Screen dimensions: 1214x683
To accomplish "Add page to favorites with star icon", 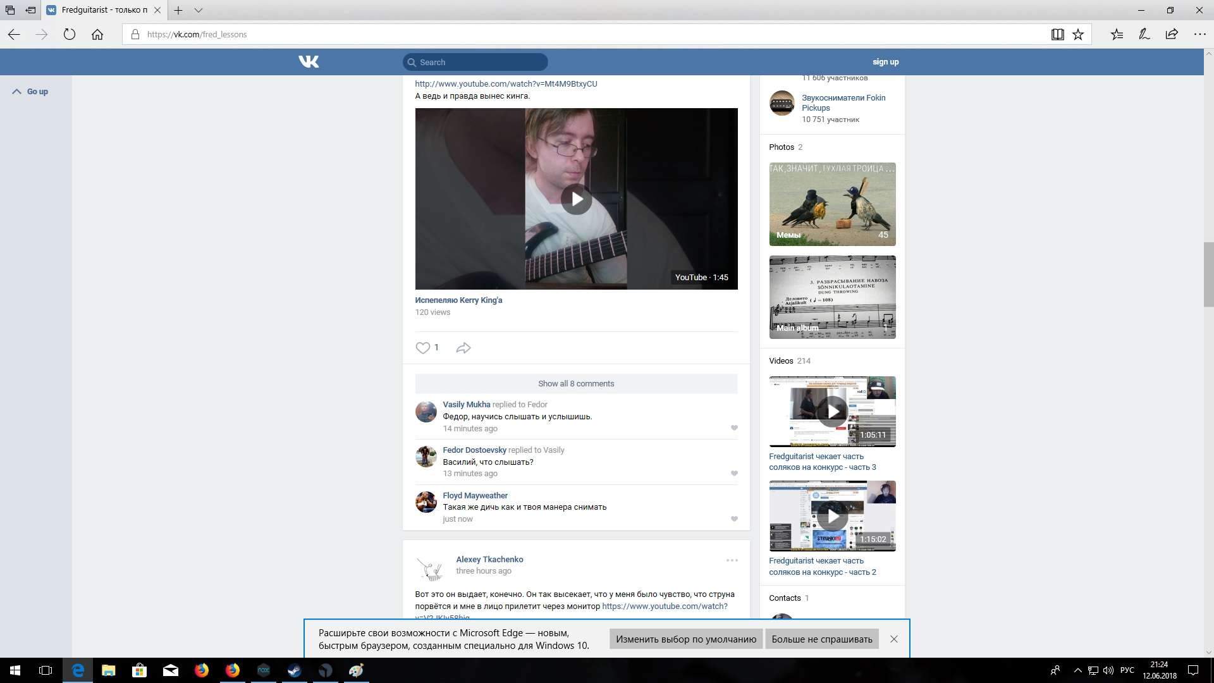I will (1078, 34).
